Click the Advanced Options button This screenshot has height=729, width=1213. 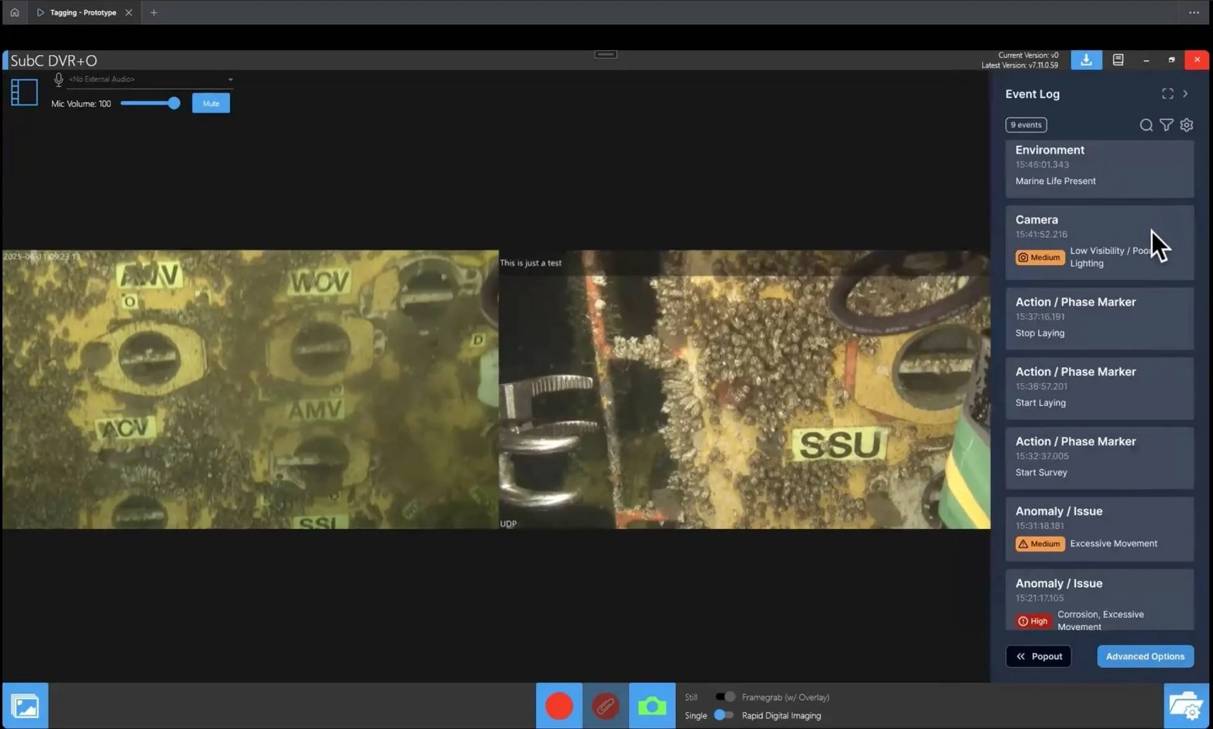(1145, 656)
